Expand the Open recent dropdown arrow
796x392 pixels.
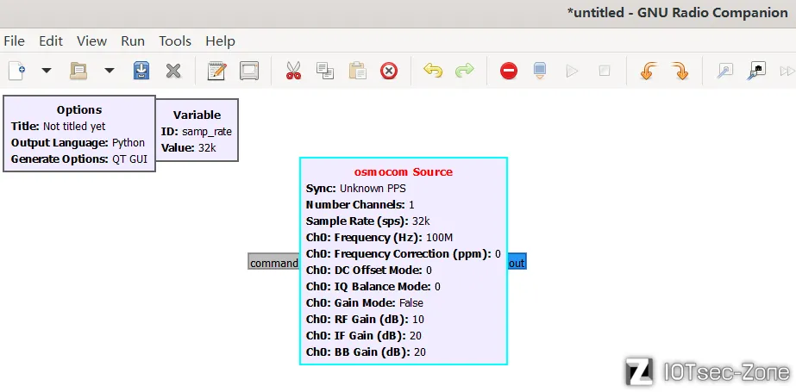110,71
